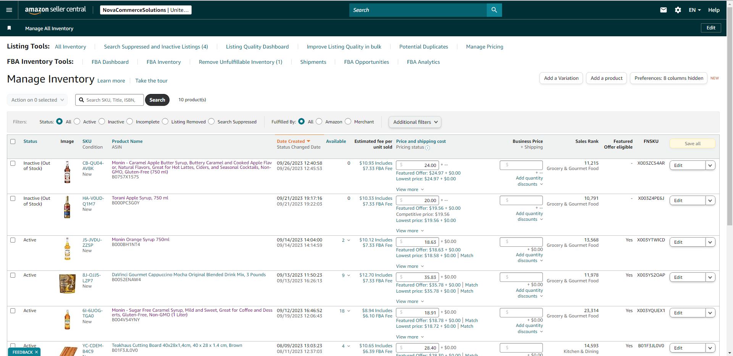Screen dimensions: 733x356
Task: Open the Monin Sugar Free Caramel Syrup image
Action: [x=67, y=319]
